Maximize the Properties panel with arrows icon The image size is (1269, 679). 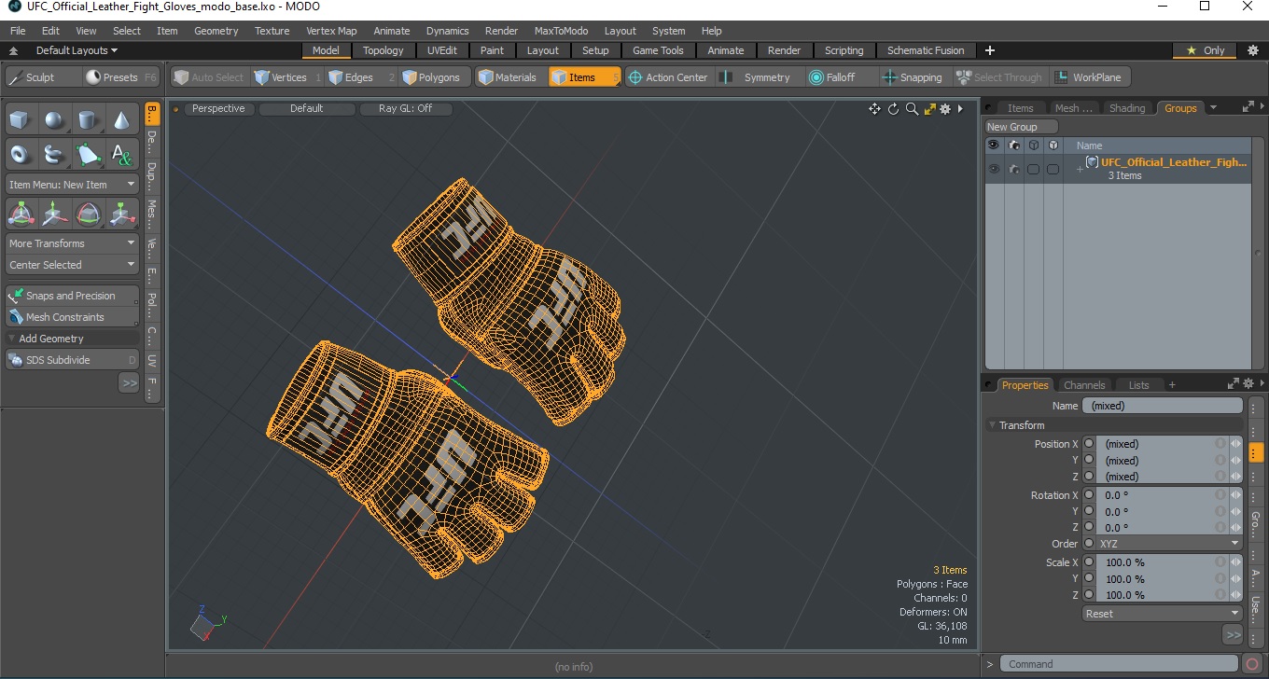tap(1233, 384)
